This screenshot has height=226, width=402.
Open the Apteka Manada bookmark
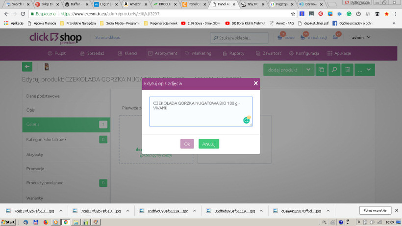42,23
